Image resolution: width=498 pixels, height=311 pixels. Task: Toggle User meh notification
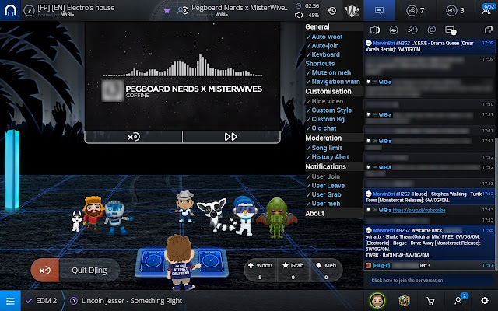tap(323, 204)
